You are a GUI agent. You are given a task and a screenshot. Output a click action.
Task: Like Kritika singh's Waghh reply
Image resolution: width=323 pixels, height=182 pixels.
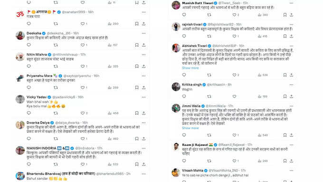[234, 96]
